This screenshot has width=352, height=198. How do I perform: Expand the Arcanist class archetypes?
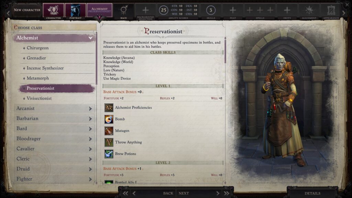click(90, 109)
